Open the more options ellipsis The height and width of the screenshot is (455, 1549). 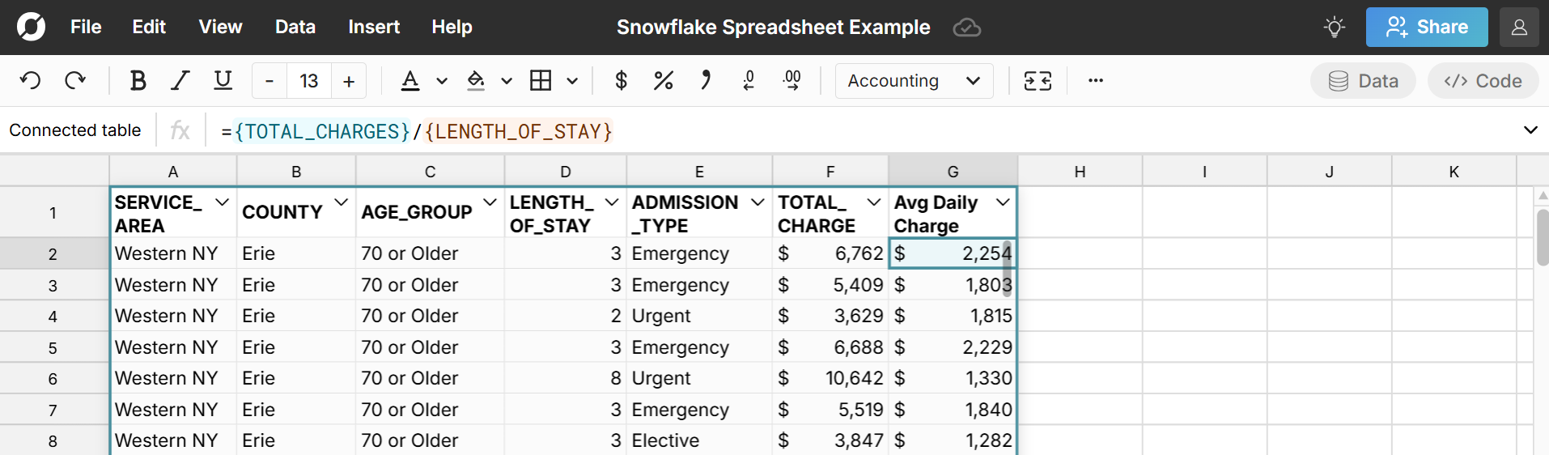1095,81
